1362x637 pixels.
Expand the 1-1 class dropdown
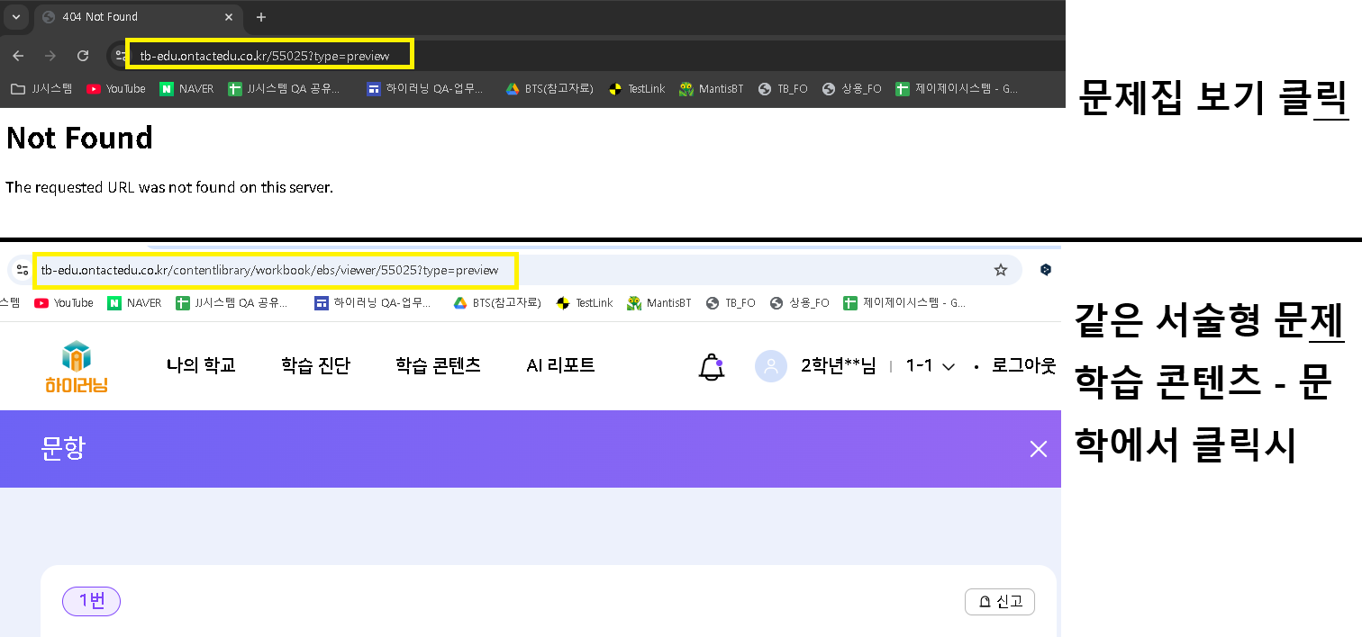click(x=930, y=366)
